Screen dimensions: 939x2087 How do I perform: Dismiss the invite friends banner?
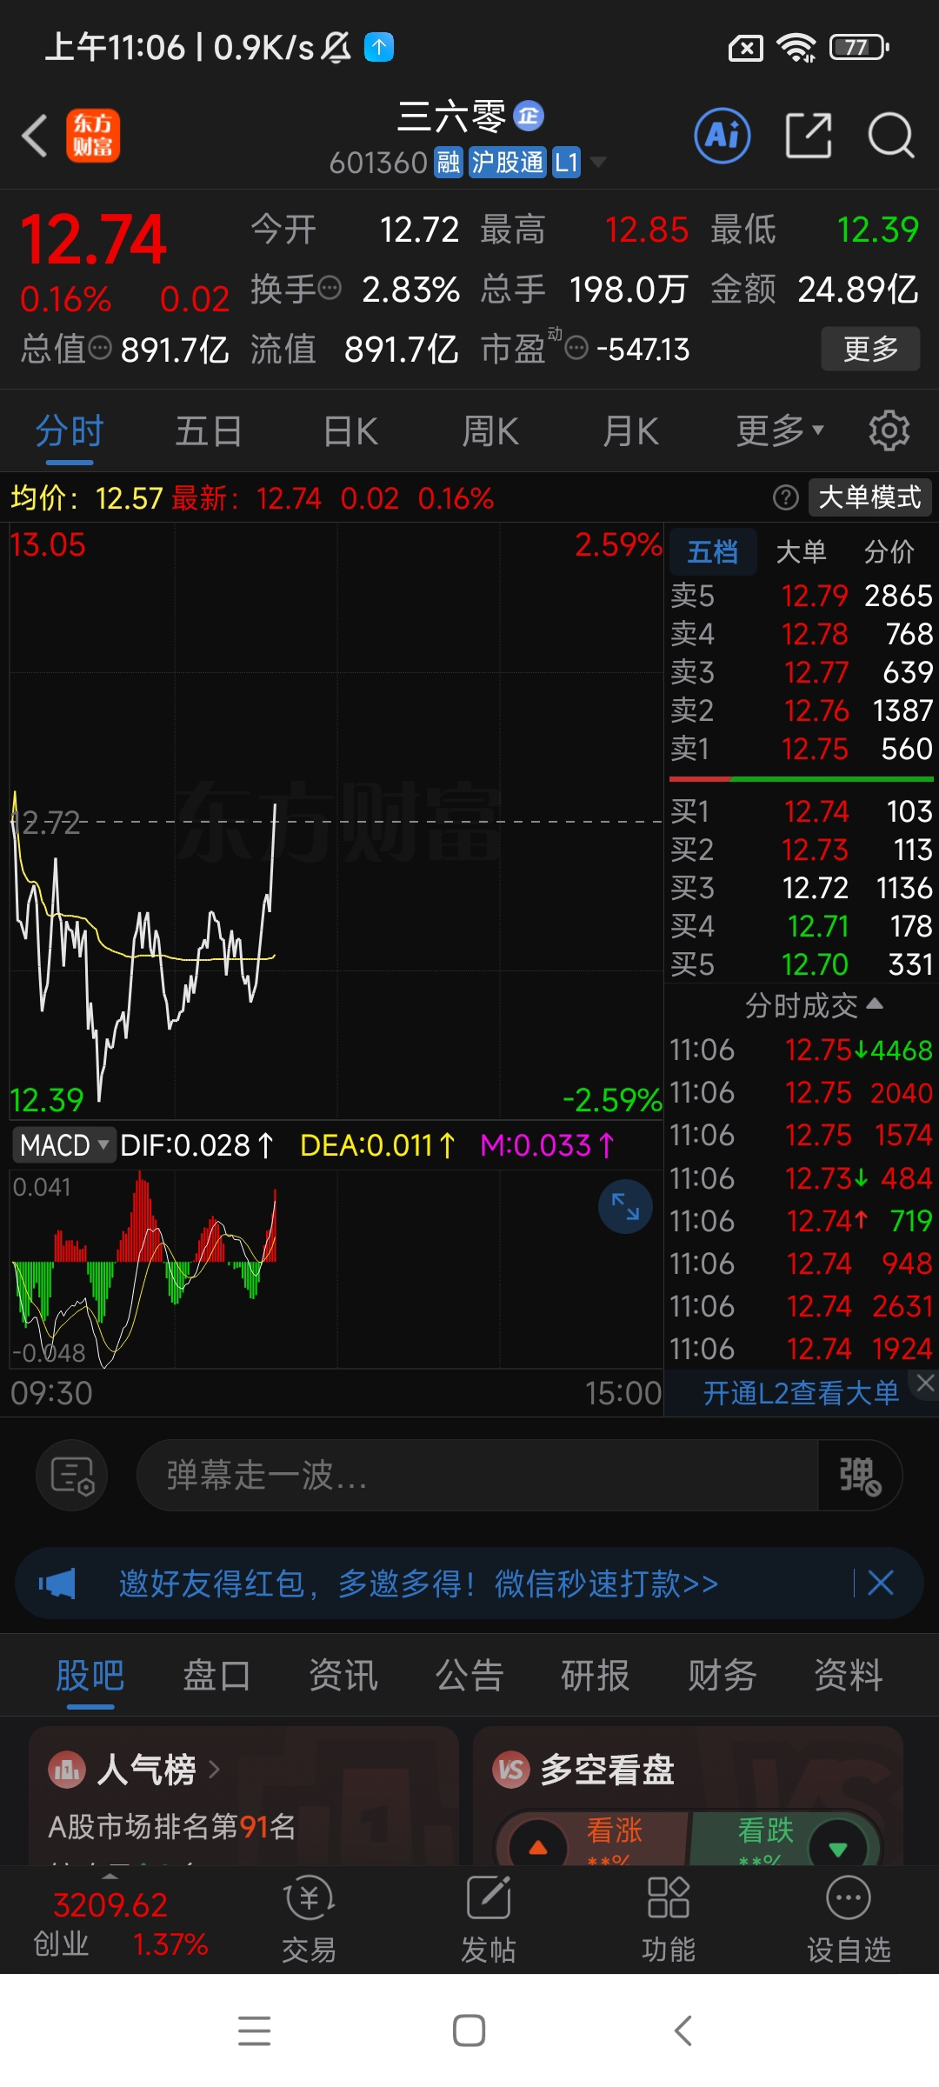click(881, 1583)
